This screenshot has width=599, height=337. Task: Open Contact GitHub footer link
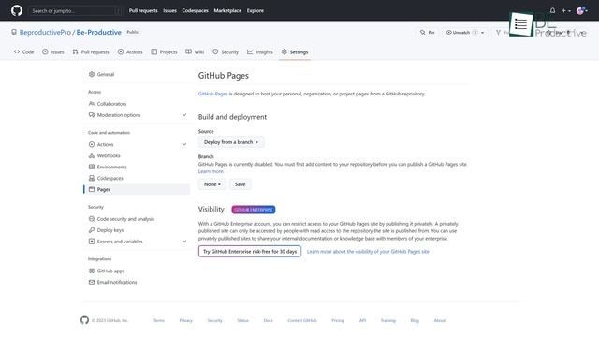(x=302, y=320)
